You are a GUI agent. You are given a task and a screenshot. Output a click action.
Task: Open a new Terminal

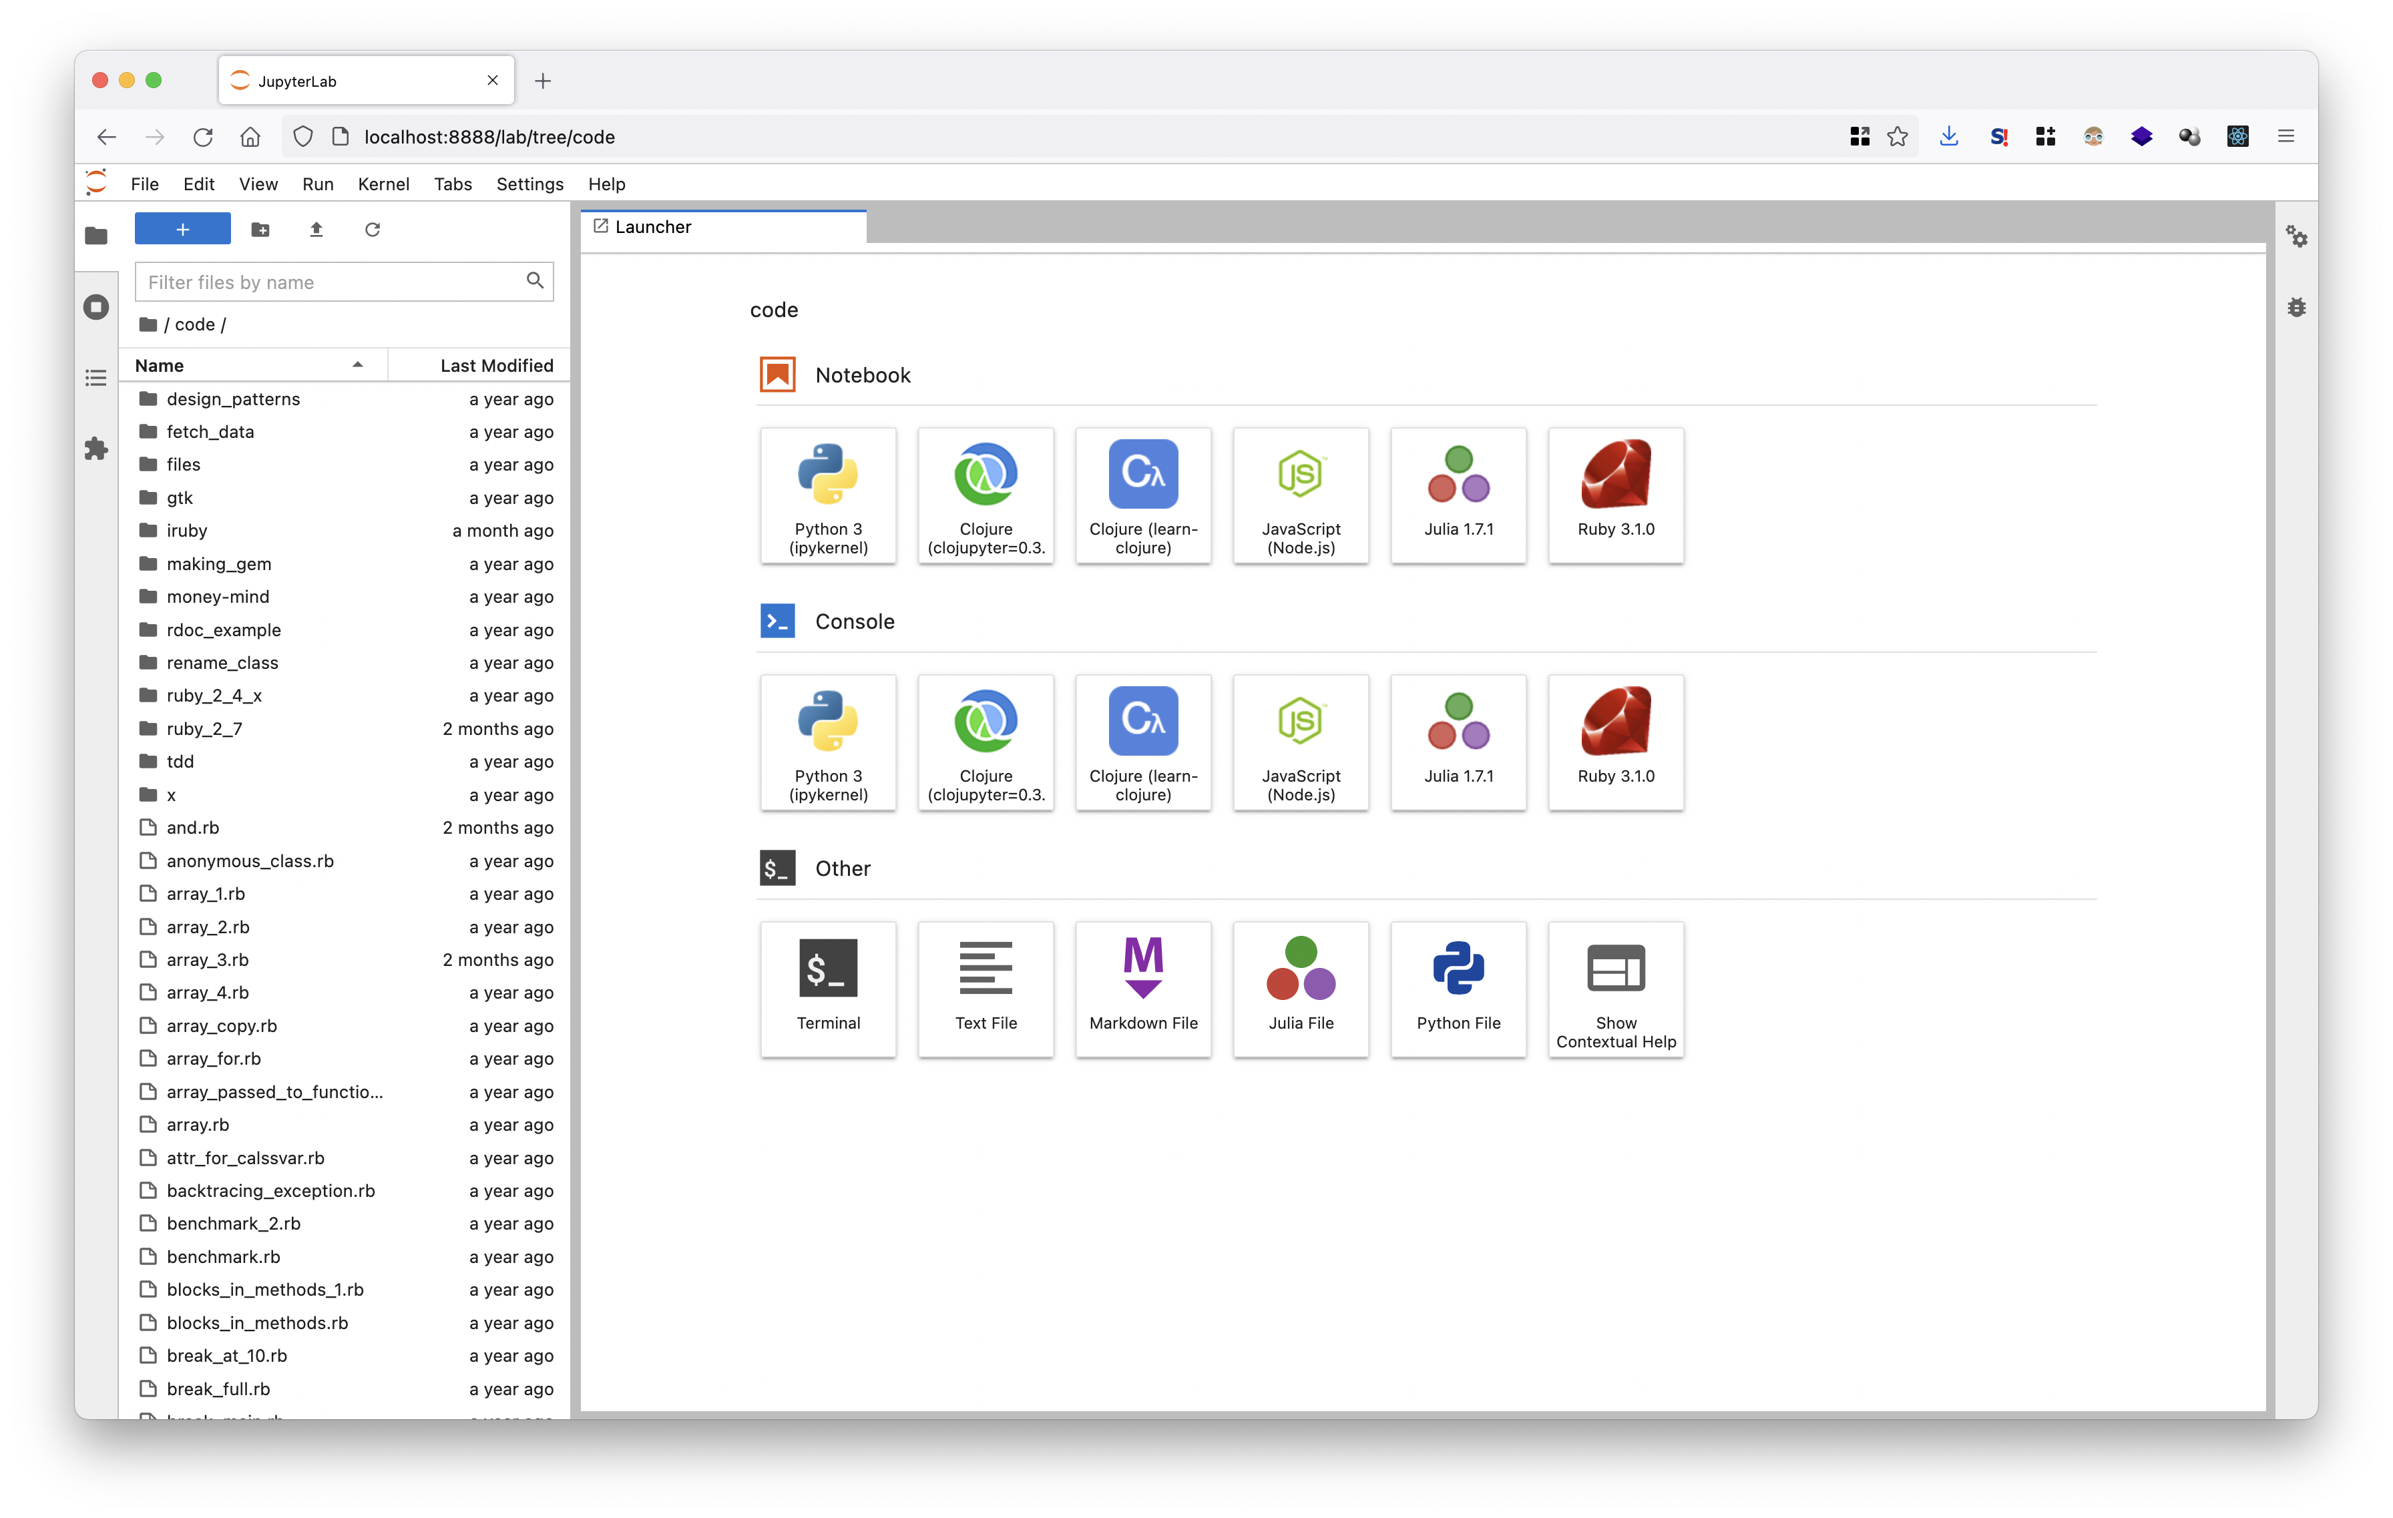(828, 989)
